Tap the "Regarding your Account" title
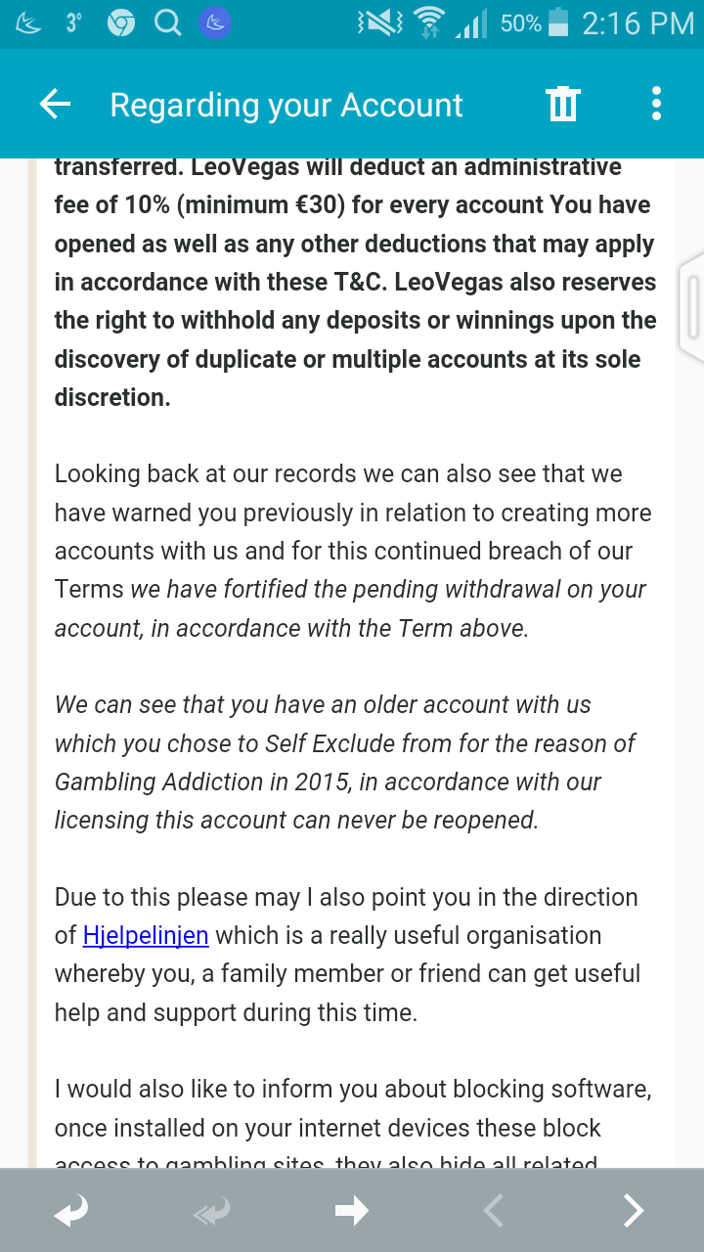 tap(286, 105)
